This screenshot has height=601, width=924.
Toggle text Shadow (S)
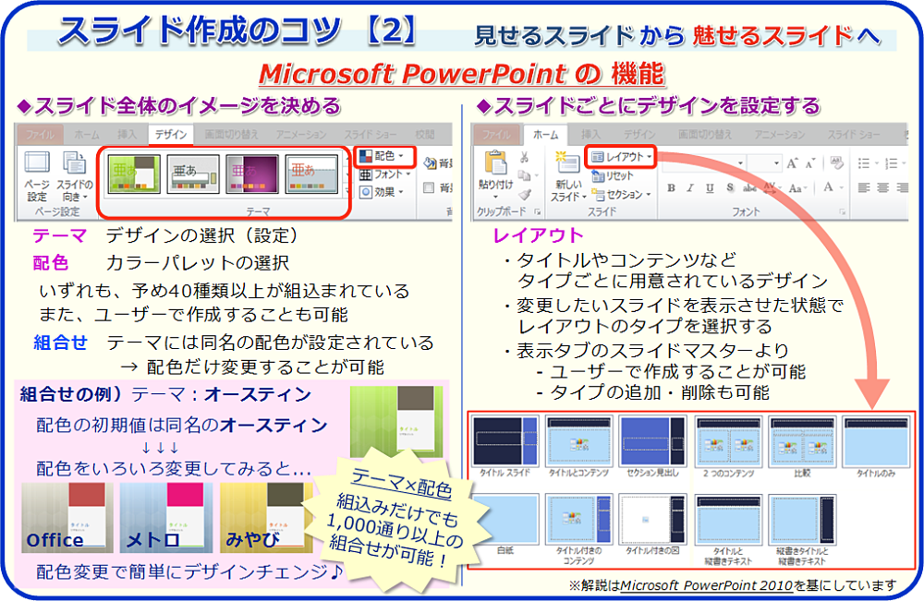pyautogui.click(x=730, y=187)
